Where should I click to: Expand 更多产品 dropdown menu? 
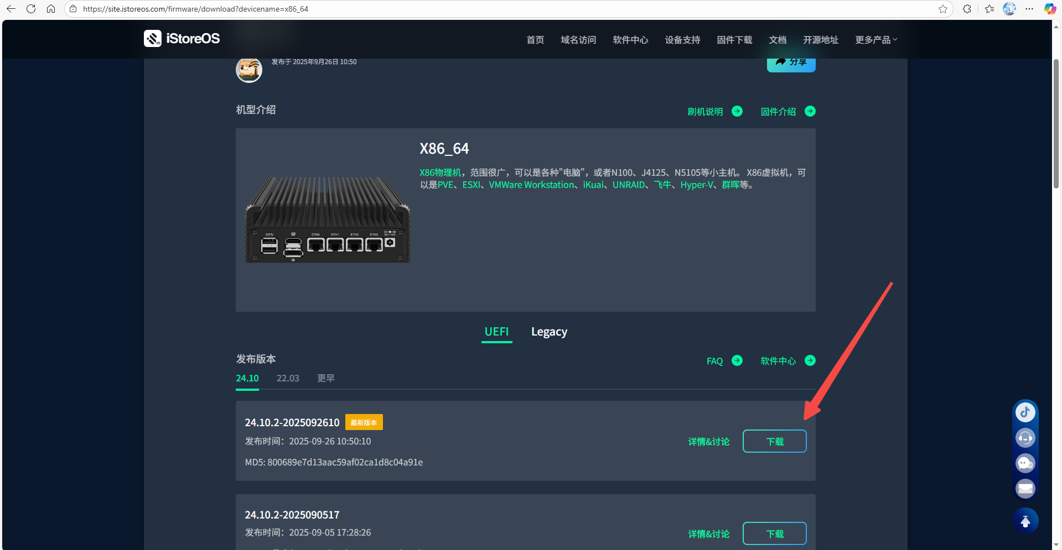click(x=876, y=40)
